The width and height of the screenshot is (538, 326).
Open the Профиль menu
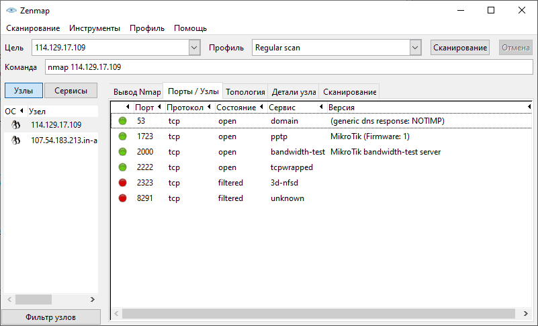pos(147,28)
